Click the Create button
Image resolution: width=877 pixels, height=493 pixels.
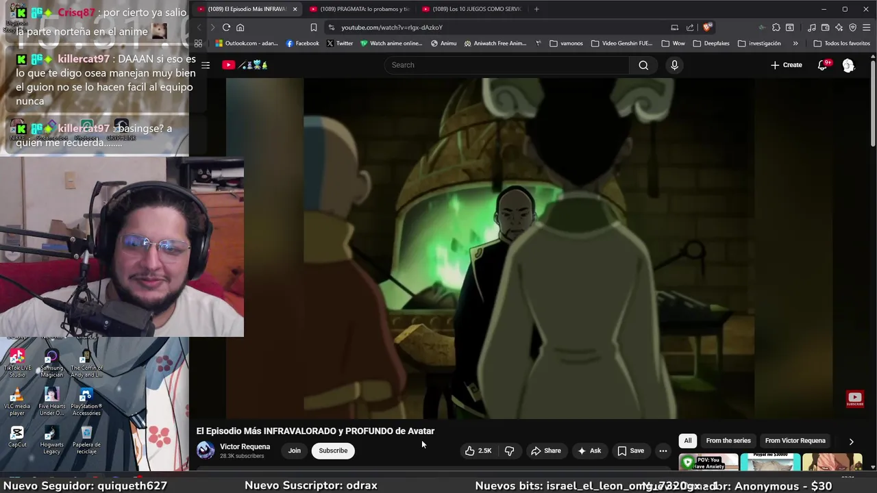786,65
